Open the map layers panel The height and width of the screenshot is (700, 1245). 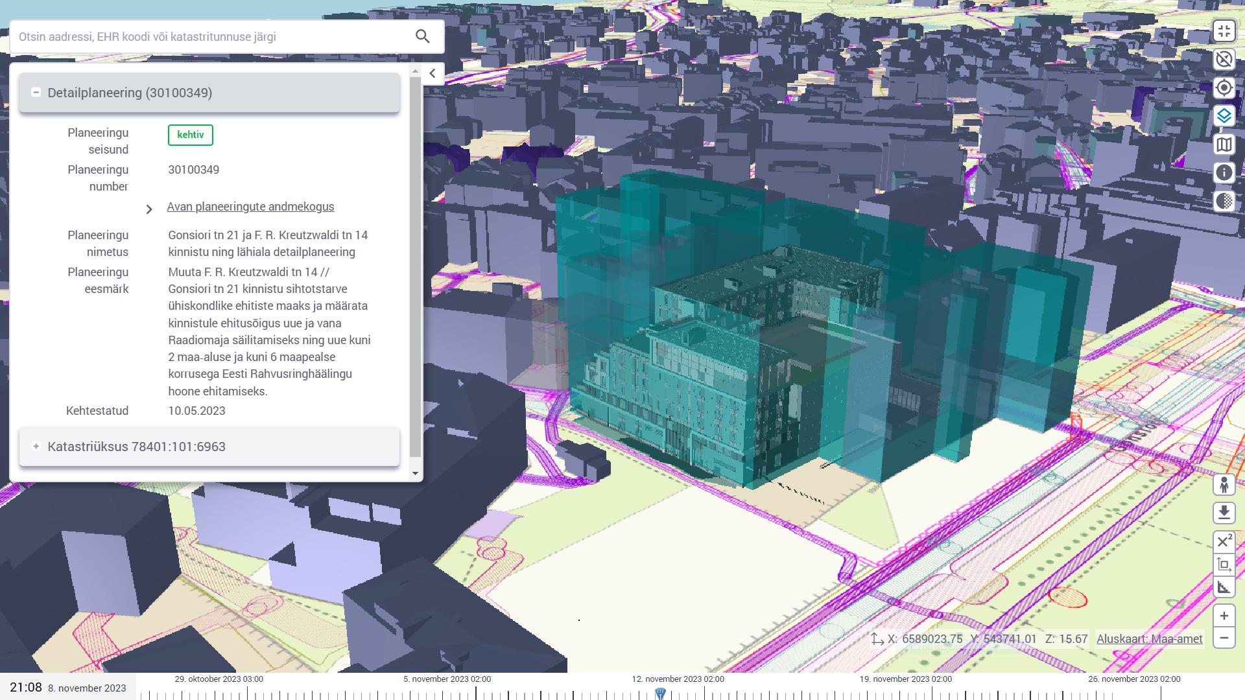pos(1224,116)
